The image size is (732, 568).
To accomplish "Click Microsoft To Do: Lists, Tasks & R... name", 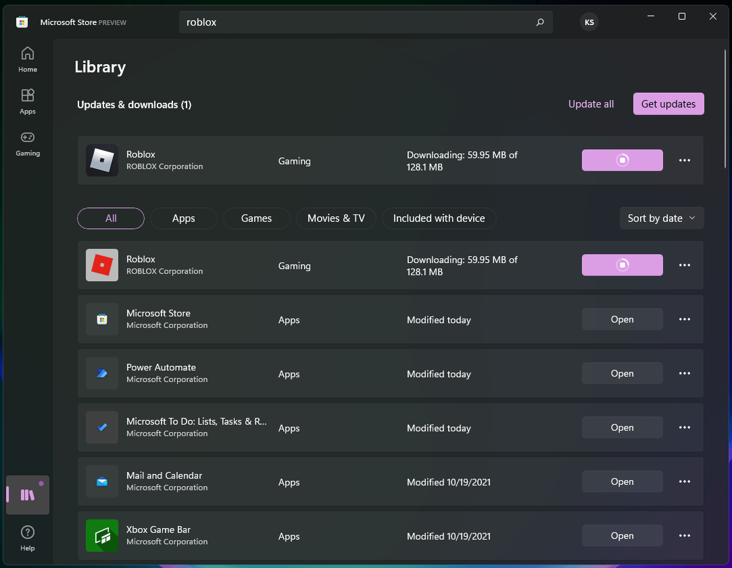I will 196,421.
